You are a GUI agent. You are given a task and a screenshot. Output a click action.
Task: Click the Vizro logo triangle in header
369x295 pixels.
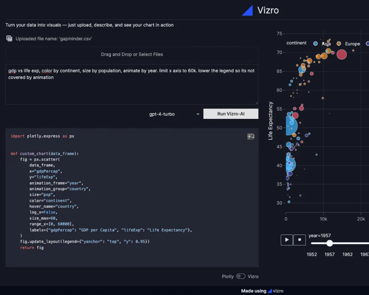coord(248,10)
